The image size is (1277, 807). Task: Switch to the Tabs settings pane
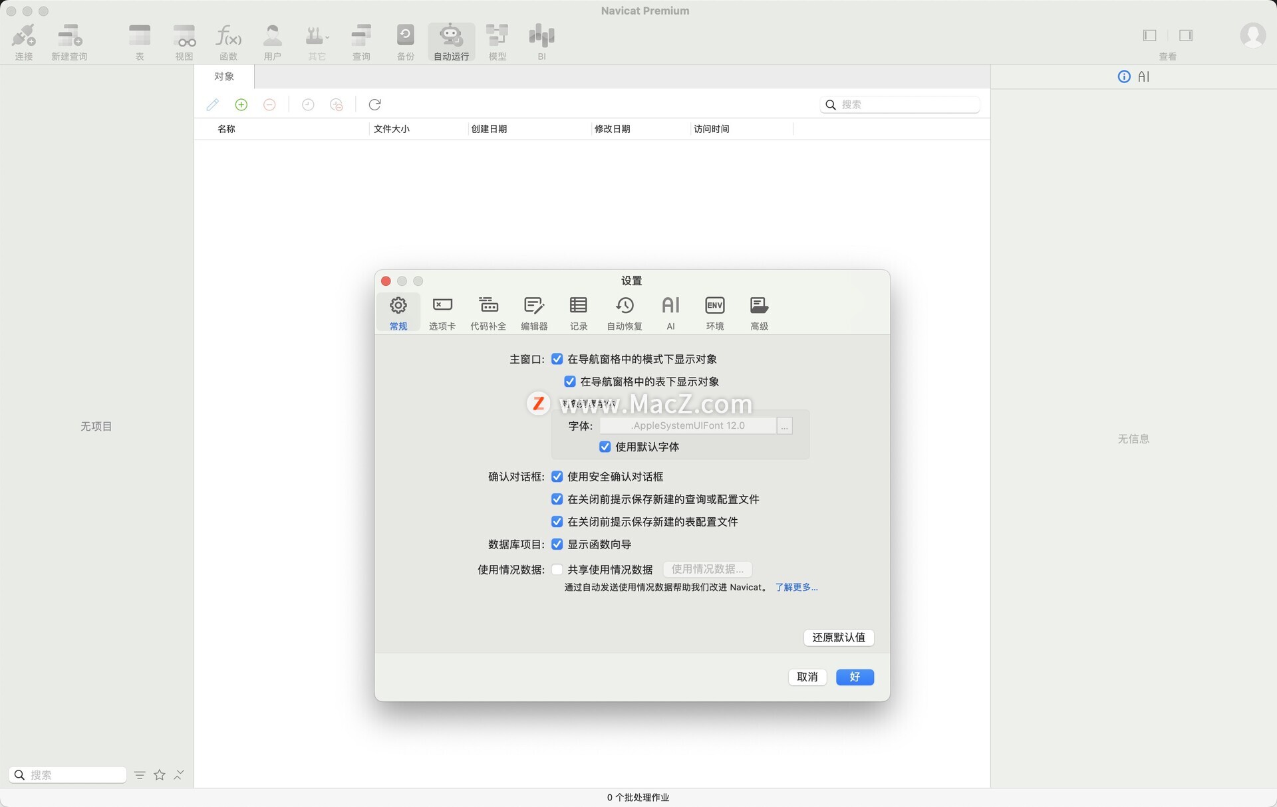(442, 312)
